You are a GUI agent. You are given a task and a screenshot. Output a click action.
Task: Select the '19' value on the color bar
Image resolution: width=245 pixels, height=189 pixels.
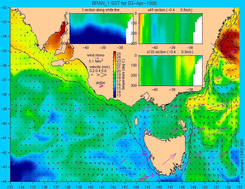[119, 75]
